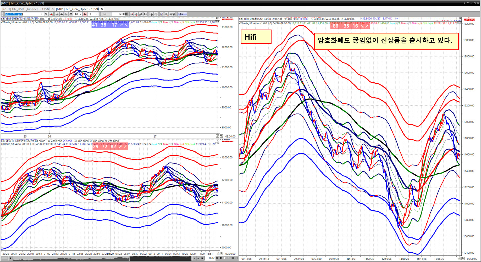
Task: Close the btc_USDT_binance tab
Action: (52, 9)
